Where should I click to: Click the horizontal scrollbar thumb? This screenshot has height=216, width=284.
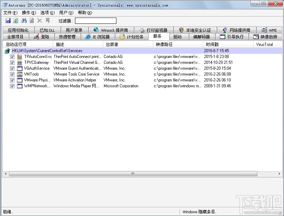coord(133,174)
